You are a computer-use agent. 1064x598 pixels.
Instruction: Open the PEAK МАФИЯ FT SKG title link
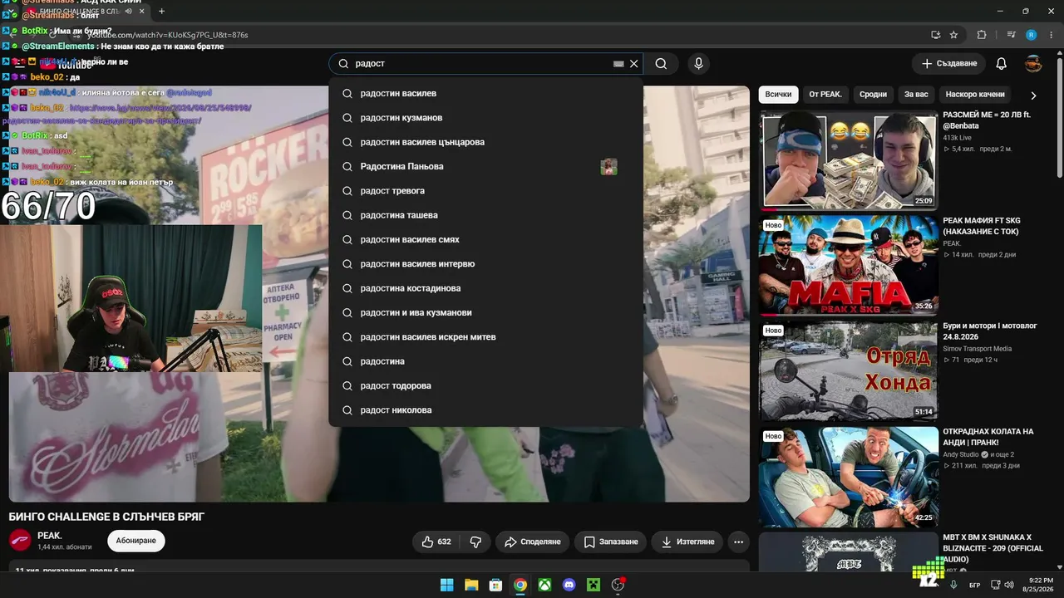(982, 226)
